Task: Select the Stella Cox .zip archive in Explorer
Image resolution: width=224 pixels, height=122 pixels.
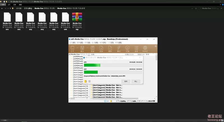Action: [77, 21]
